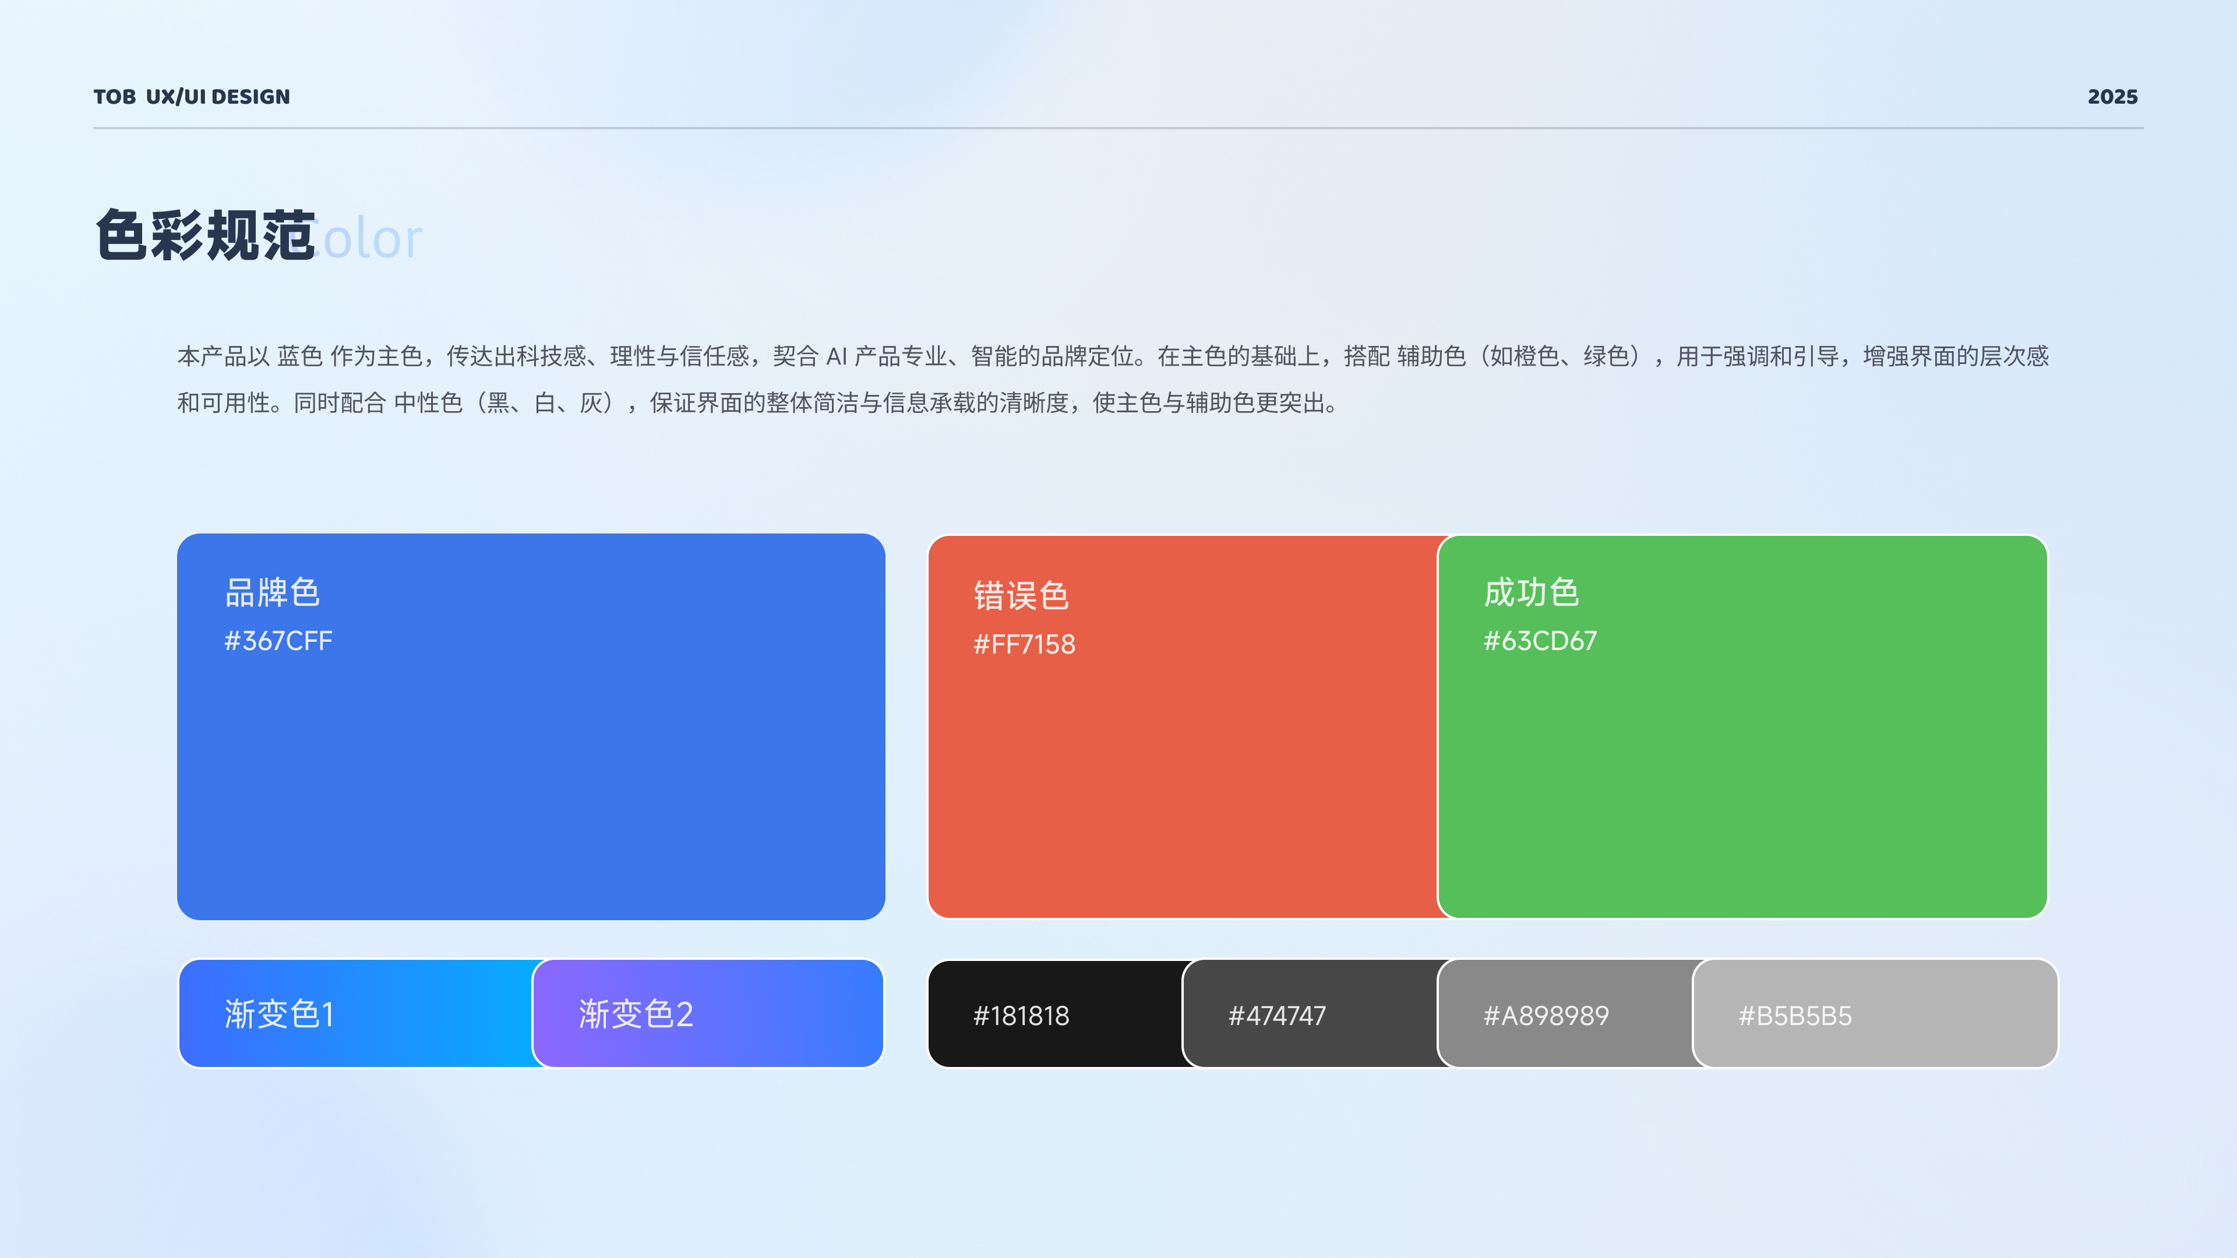Click the light gray #B5B5B5 swatch
2237x1258 pixels.
[1876, 1014]
